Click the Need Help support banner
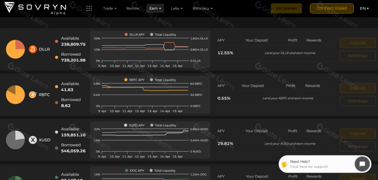The image size is (378, 180). (325, 164)
